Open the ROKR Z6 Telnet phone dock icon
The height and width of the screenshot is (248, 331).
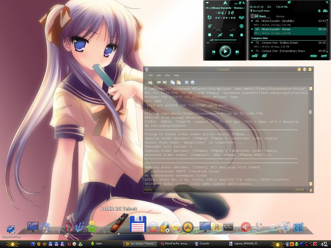(x=119, y=223)
